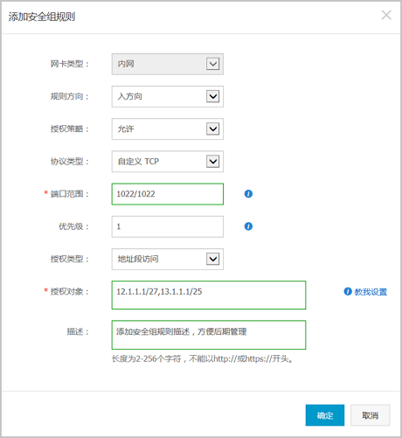Click the 授权策略 label
Image resolution: width=402 pixels, height=438 pixels.
tap(70, 129)
